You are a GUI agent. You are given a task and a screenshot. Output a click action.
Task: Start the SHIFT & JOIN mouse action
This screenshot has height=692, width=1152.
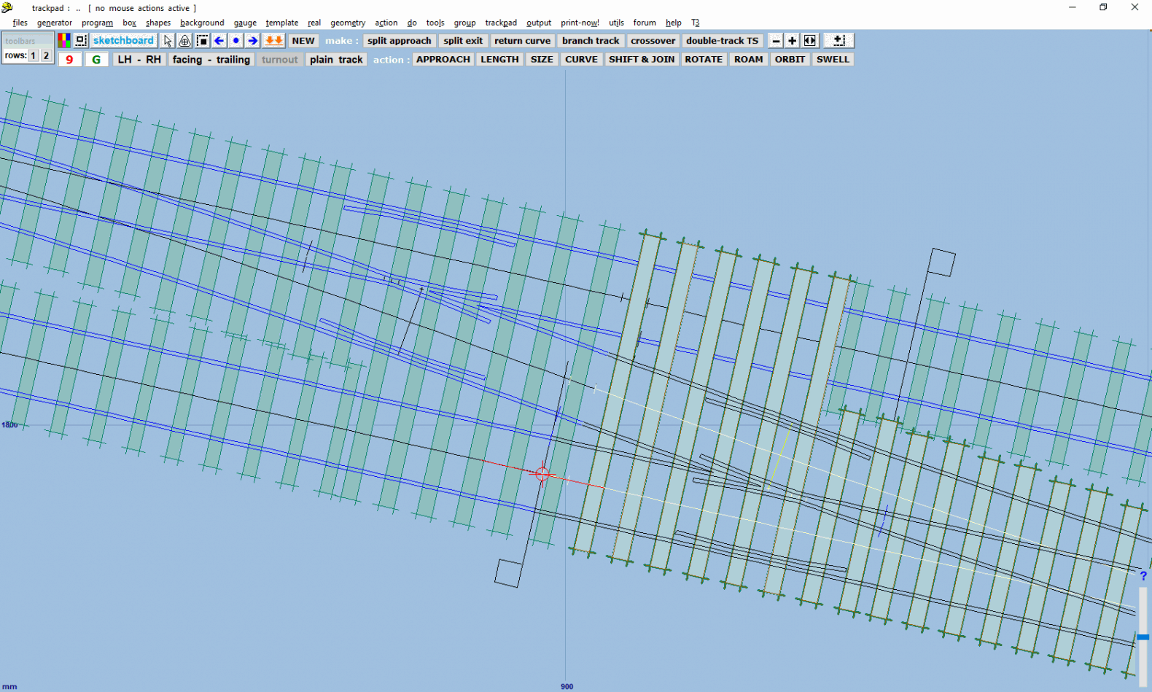(642, 60)
